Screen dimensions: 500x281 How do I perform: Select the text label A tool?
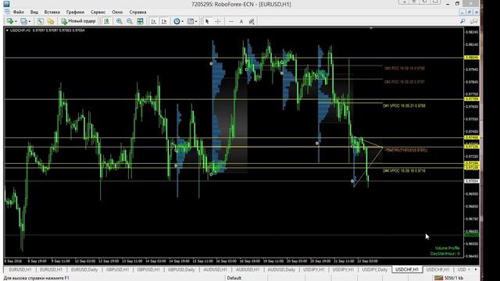[241, 21]
